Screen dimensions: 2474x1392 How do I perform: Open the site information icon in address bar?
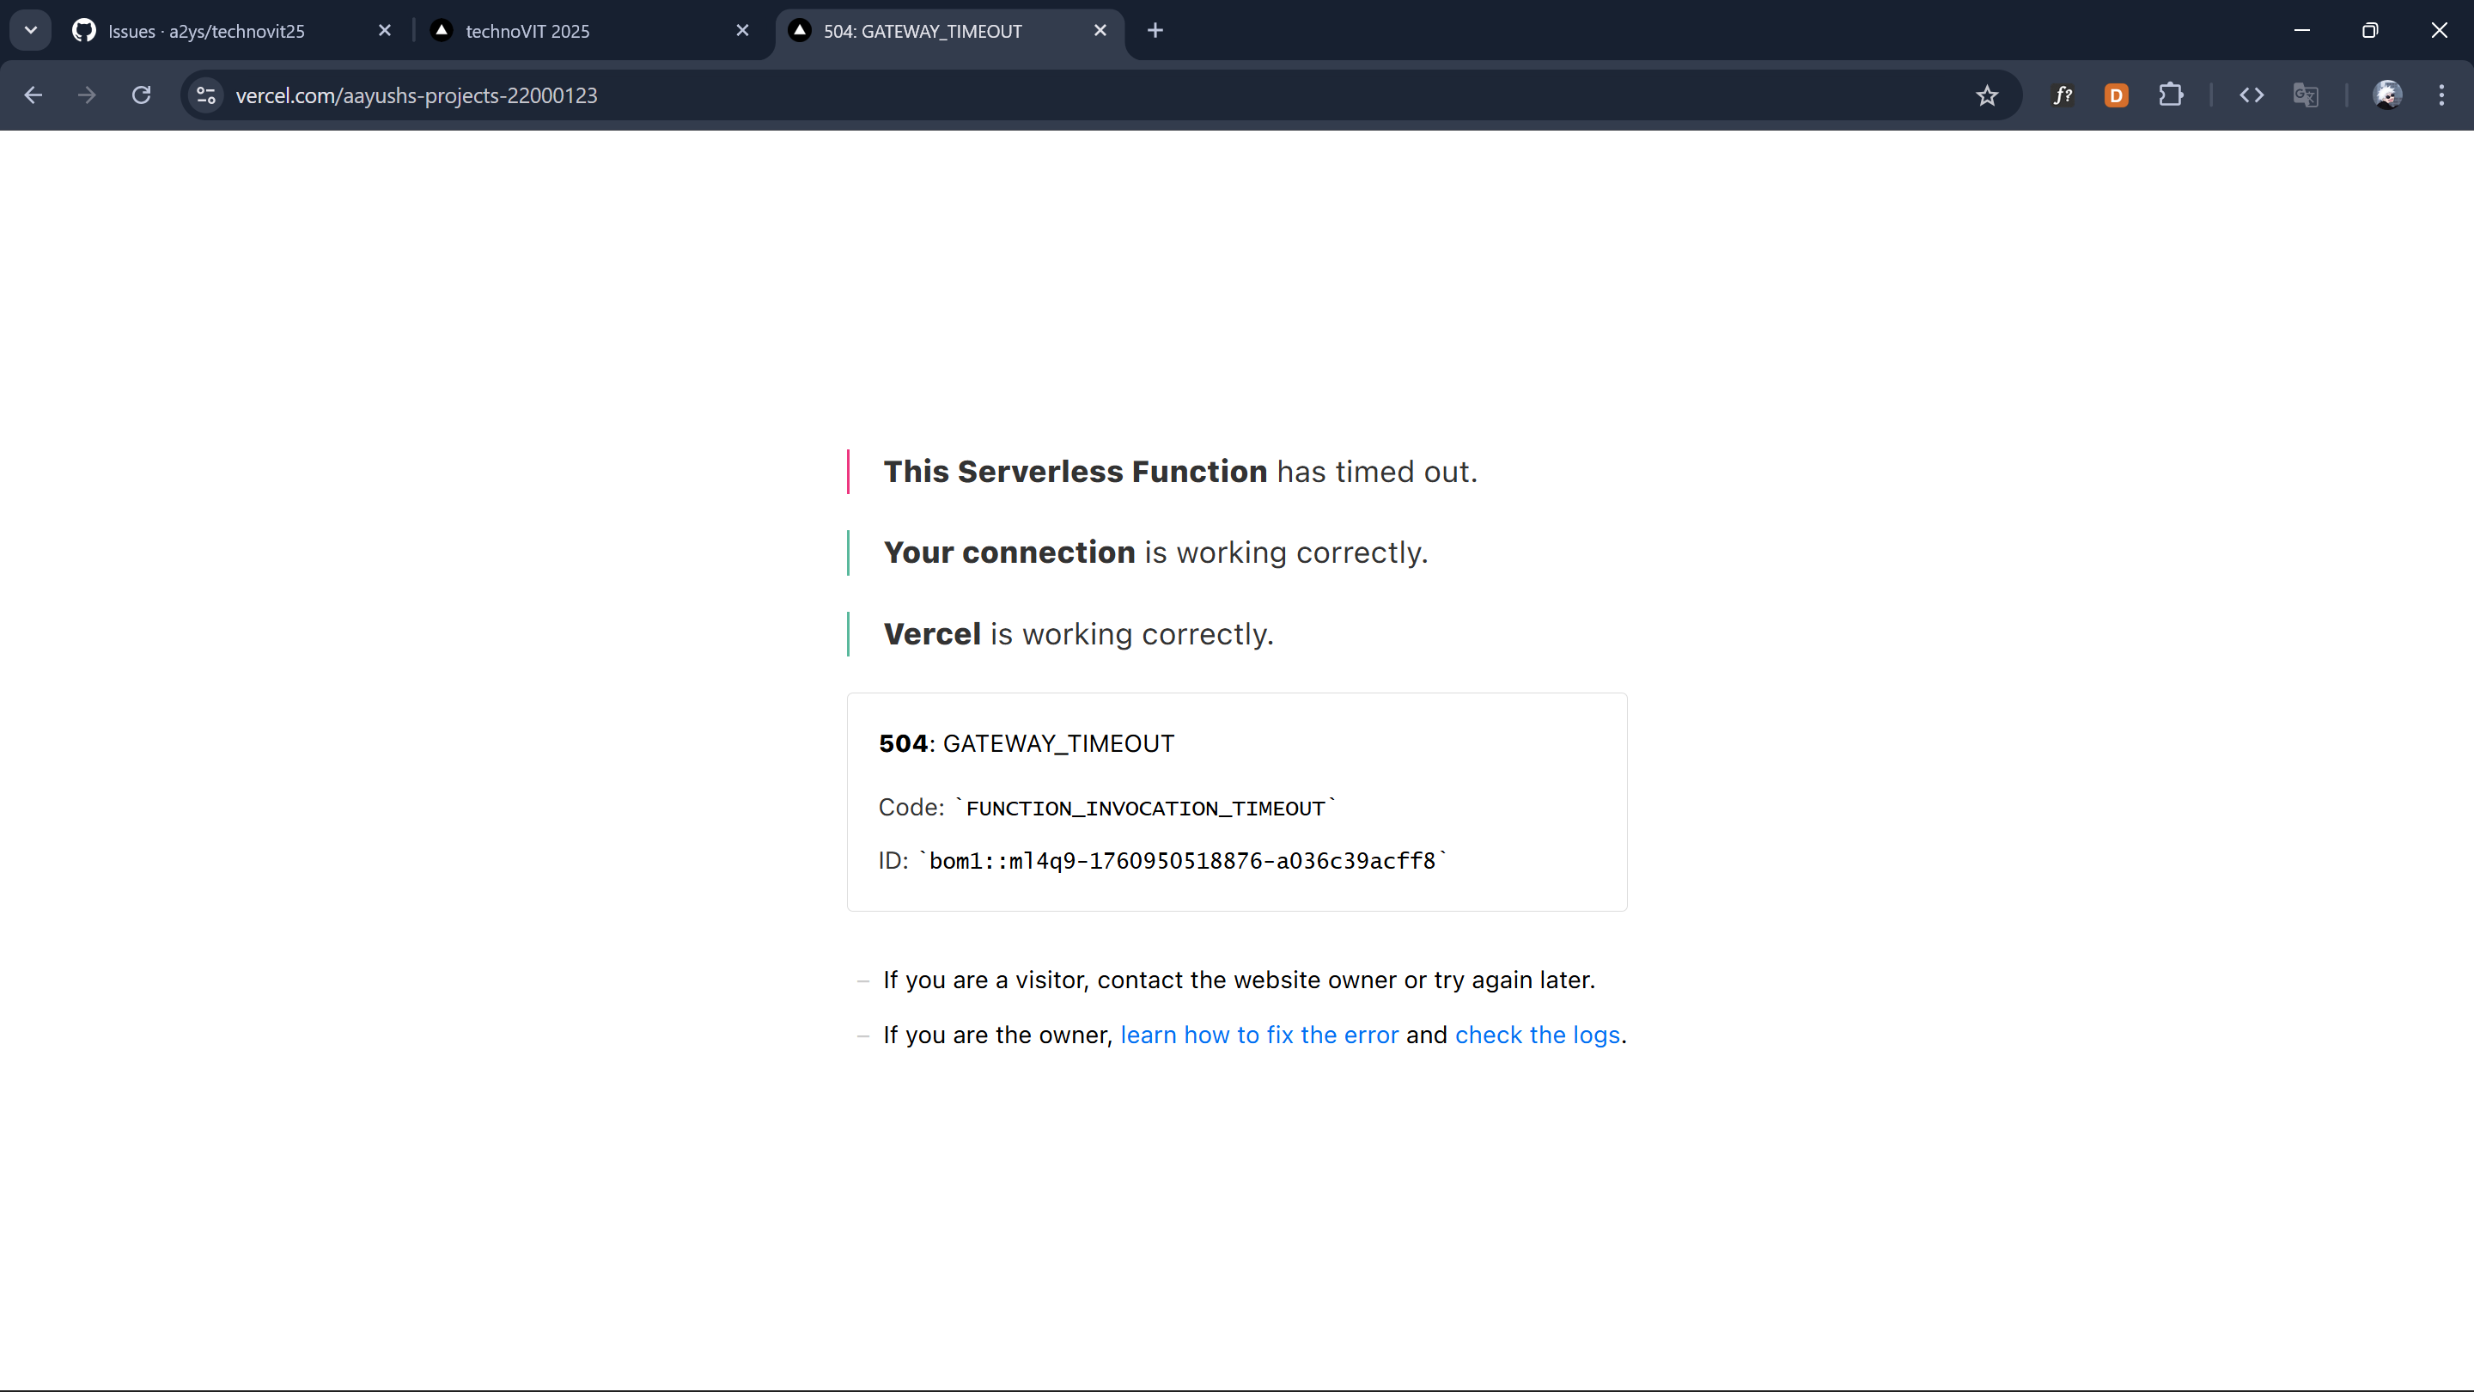point(205,95)
